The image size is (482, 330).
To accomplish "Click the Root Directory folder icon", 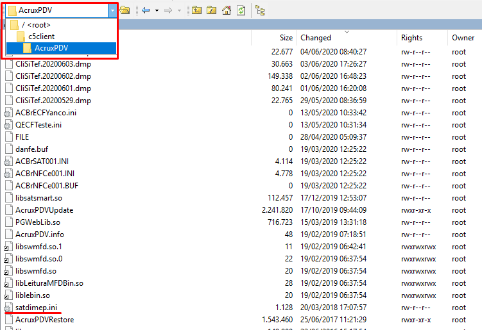I will [212, 11].
